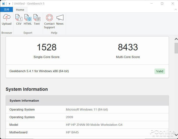Click the 1528 single-core score value
The height and width of the screenshot is (139, 178).
(x=47, y=47)
